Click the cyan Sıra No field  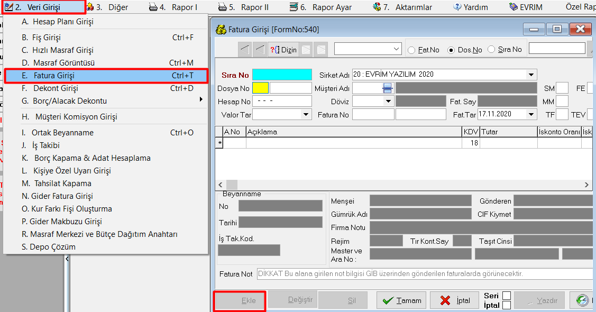pos(282,75)
